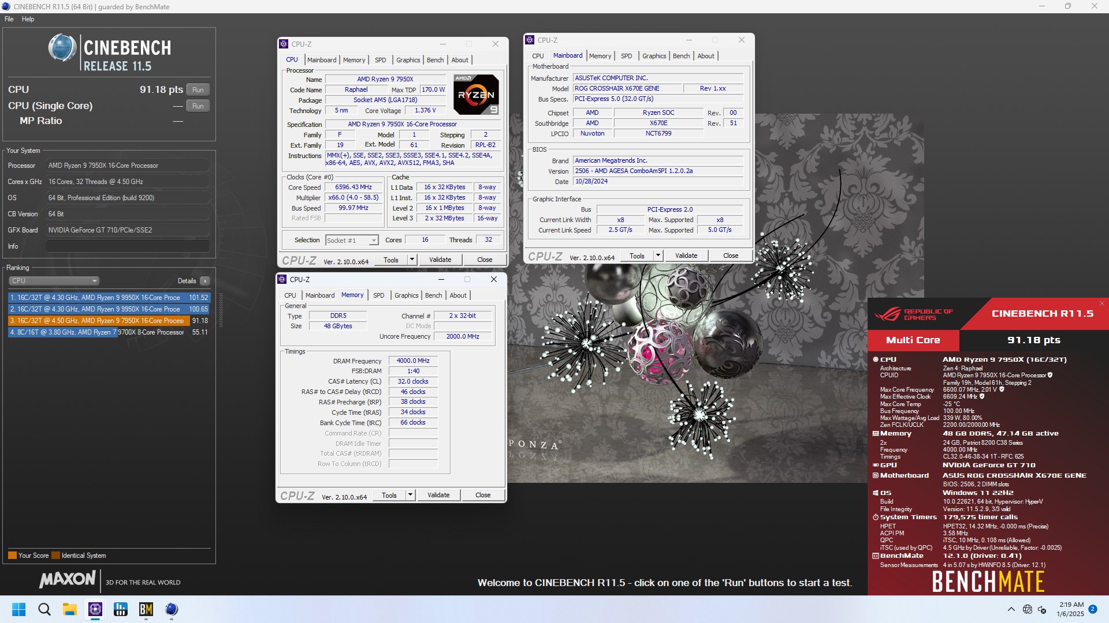
Task: Select the Ryzen 7 9700X ranking entry
Action: tap(109, 332)
